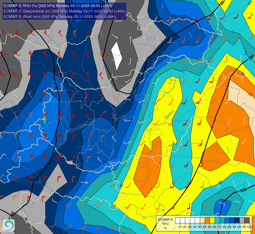Click the legend value '20'
The image size is (255, 234).
coord(185,227)
